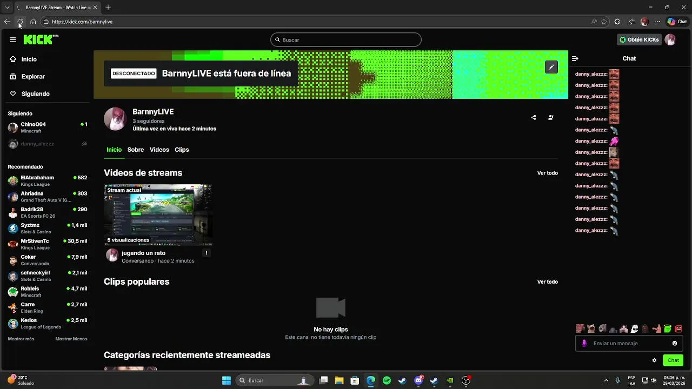
Task: Open Discord from taskbar
Action: tap(418, 380)
